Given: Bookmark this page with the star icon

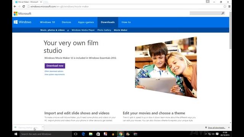Looking at the screenshot, I should (x=225, y=6).
